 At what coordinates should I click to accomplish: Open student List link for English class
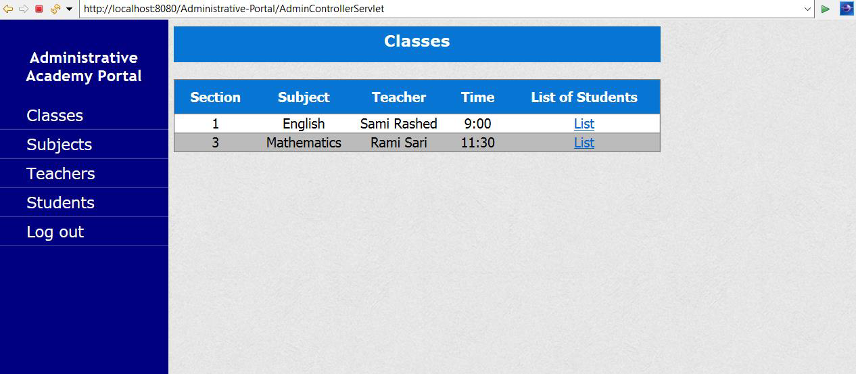point(584,124)
